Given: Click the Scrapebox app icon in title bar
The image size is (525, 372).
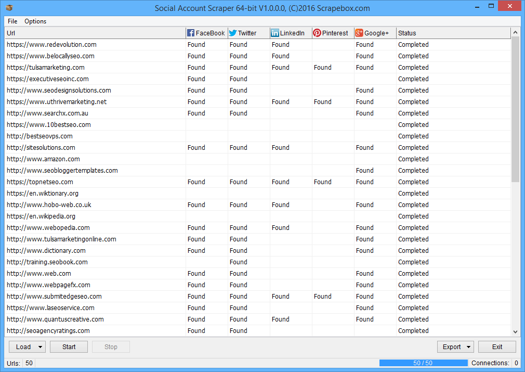Looking at the screenshot, I should click(9, 8).
